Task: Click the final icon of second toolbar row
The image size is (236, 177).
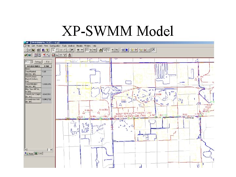Action: point(70,55)
